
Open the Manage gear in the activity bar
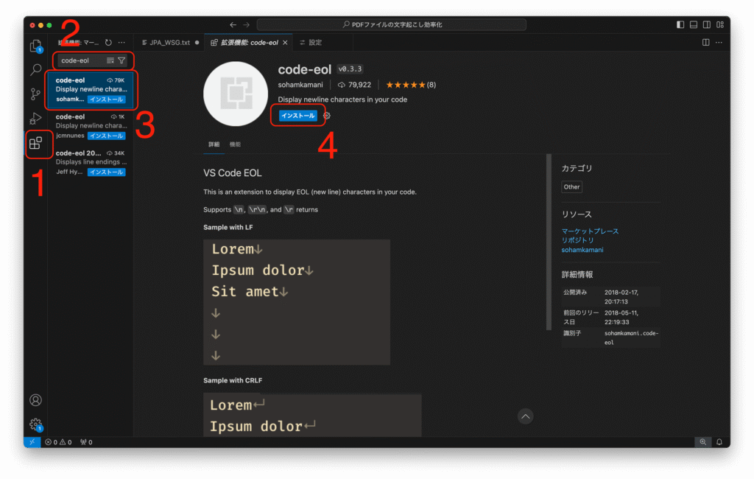click(35, 424)
